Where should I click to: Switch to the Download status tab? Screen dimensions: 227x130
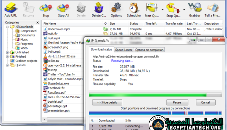[101, 49]
